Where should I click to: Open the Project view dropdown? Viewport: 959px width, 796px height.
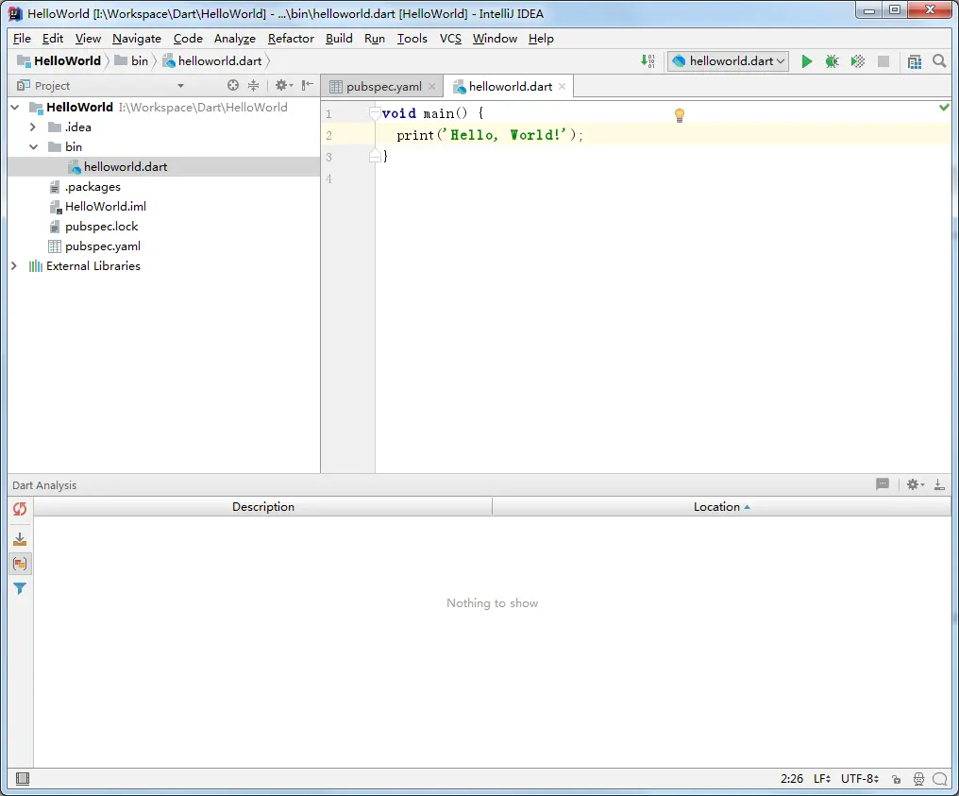[180, 86]
